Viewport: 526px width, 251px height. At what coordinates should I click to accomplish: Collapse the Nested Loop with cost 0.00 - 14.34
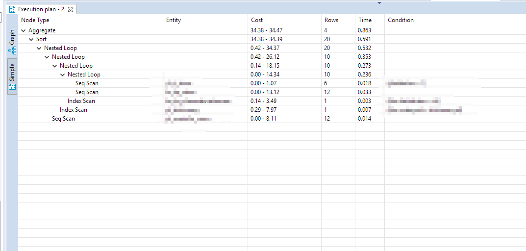click(x=62, y=75)
